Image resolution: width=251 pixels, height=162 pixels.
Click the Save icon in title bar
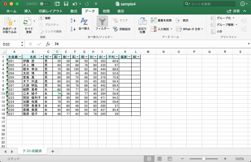click(x=66, y=4)
